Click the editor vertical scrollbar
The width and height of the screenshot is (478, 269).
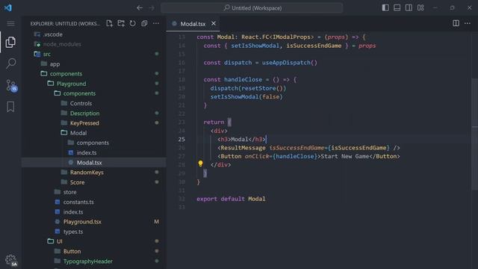pyautogui.click(x=475, y=134)
